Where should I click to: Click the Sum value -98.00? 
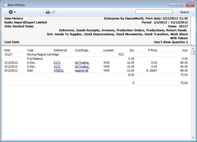coord(184,71)
